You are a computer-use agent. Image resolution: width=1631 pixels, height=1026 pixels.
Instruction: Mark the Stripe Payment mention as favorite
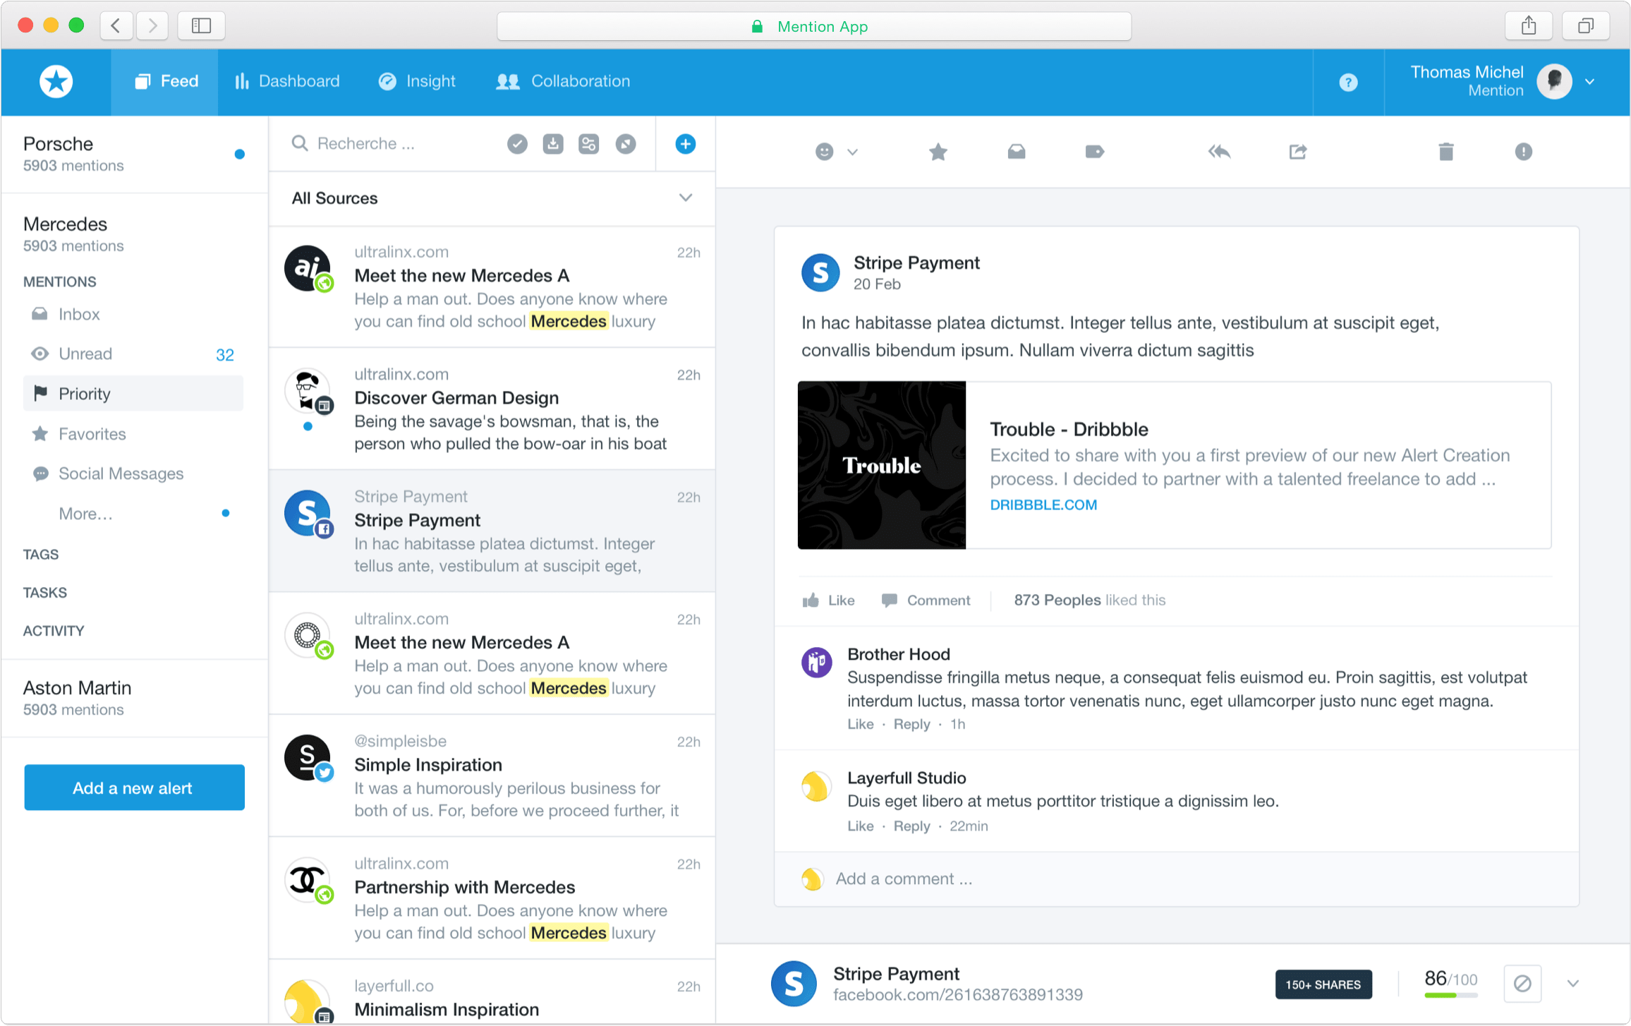(x=938, y=152)
